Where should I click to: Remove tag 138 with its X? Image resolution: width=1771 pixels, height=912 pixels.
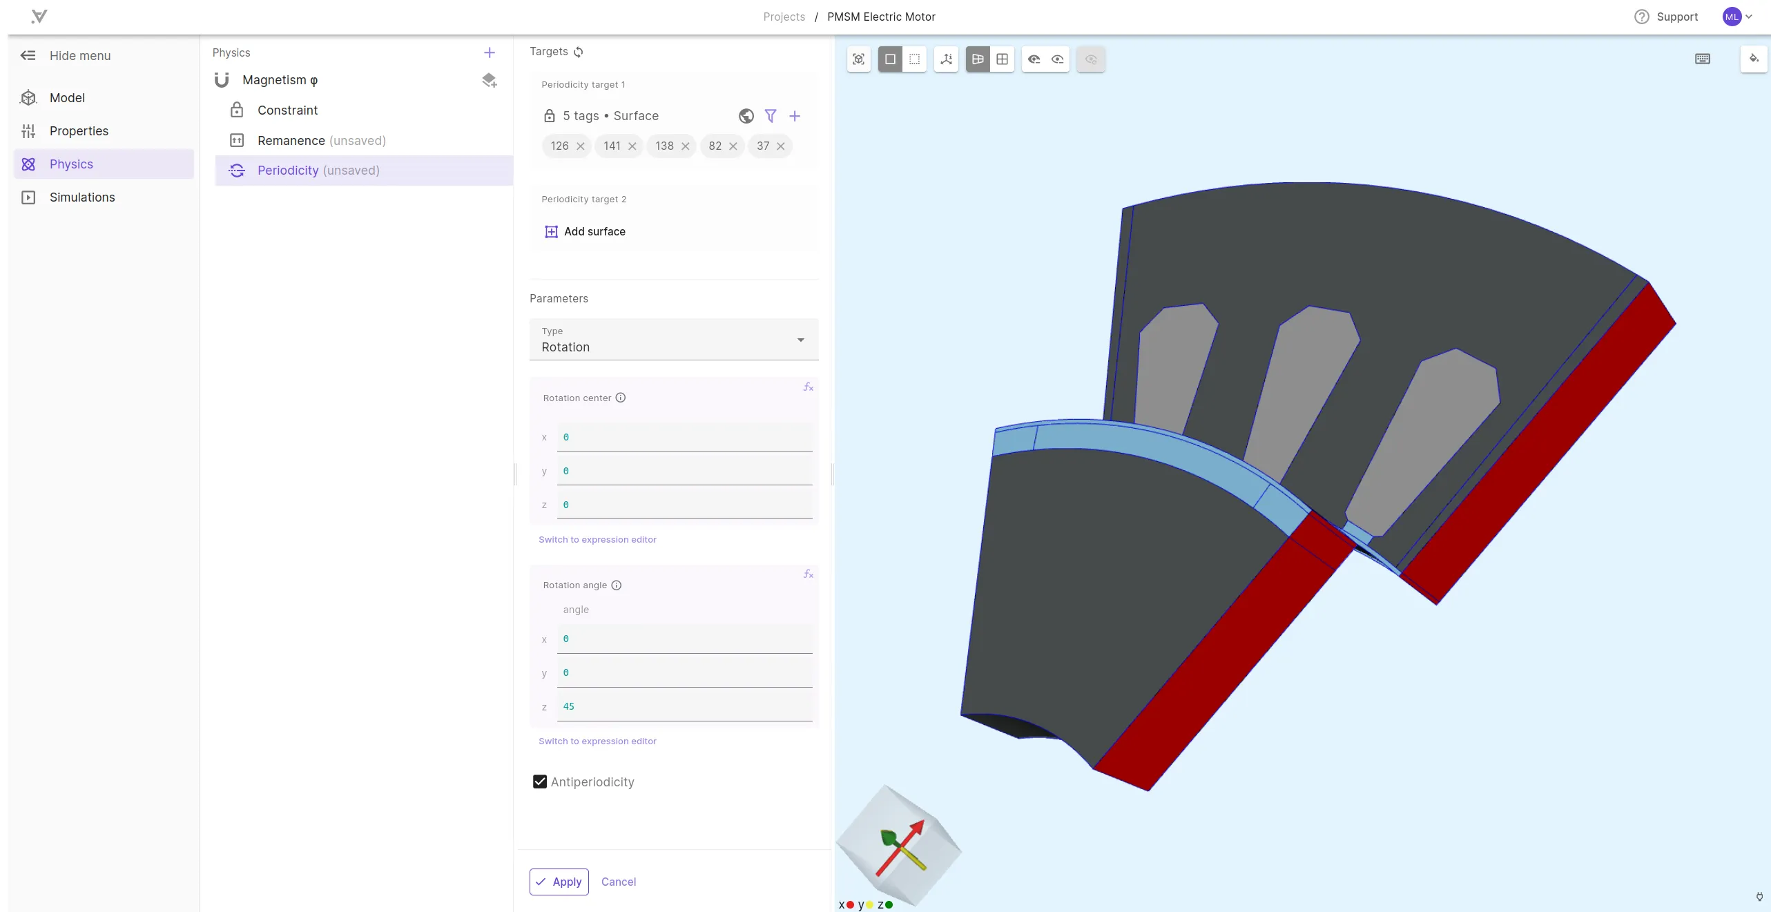tap(686, 146)
